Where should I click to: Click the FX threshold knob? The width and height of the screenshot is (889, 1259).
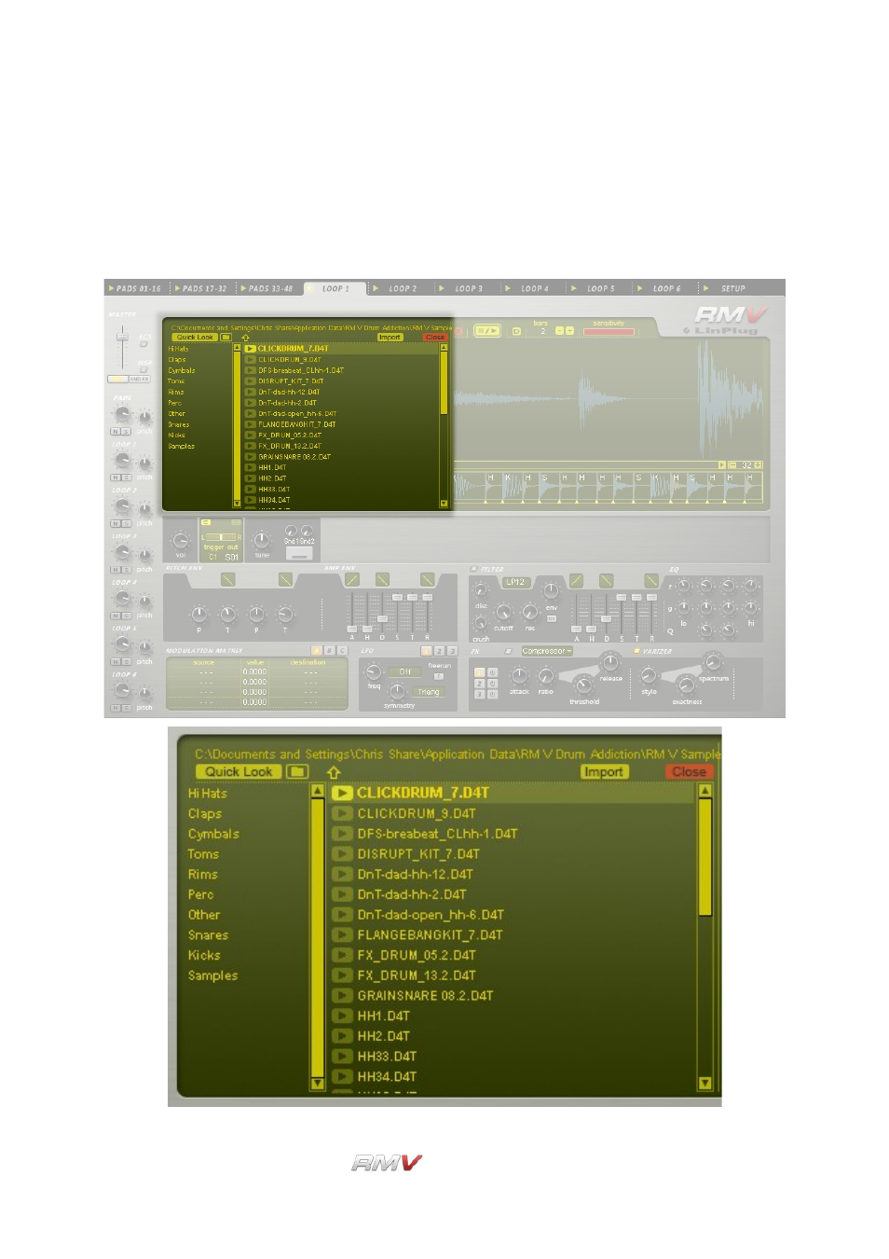click(583, 685)
